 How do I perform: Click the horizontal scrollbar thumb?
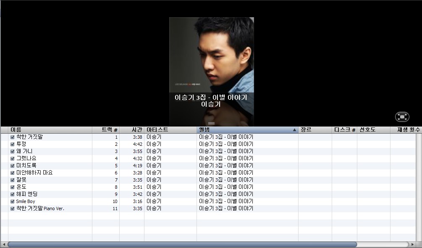(182, 245)
